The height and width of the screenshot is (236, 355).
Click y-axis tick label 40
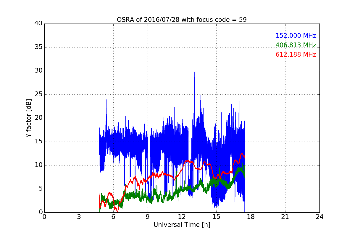[38, 24]
